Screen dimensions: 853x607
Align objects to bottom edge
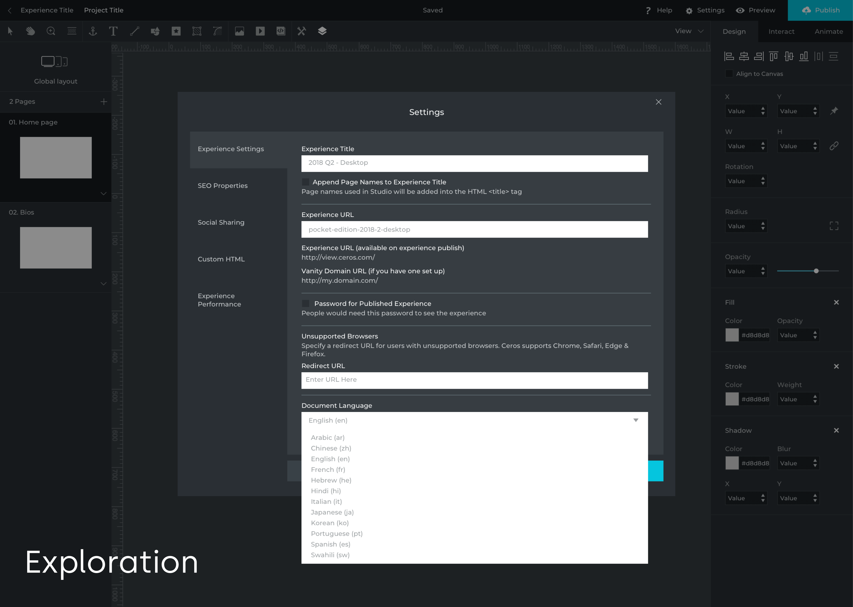pyautogui.click(x=804, y=56)
